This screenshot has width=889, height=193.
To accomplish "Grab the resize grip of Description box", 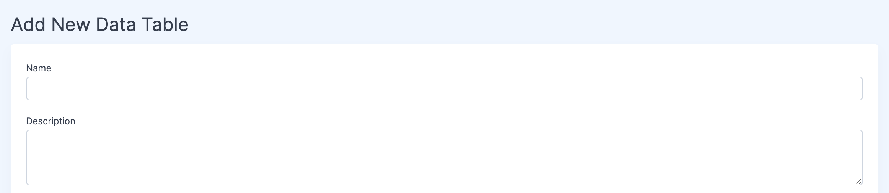I will click(x=858, y=182).
